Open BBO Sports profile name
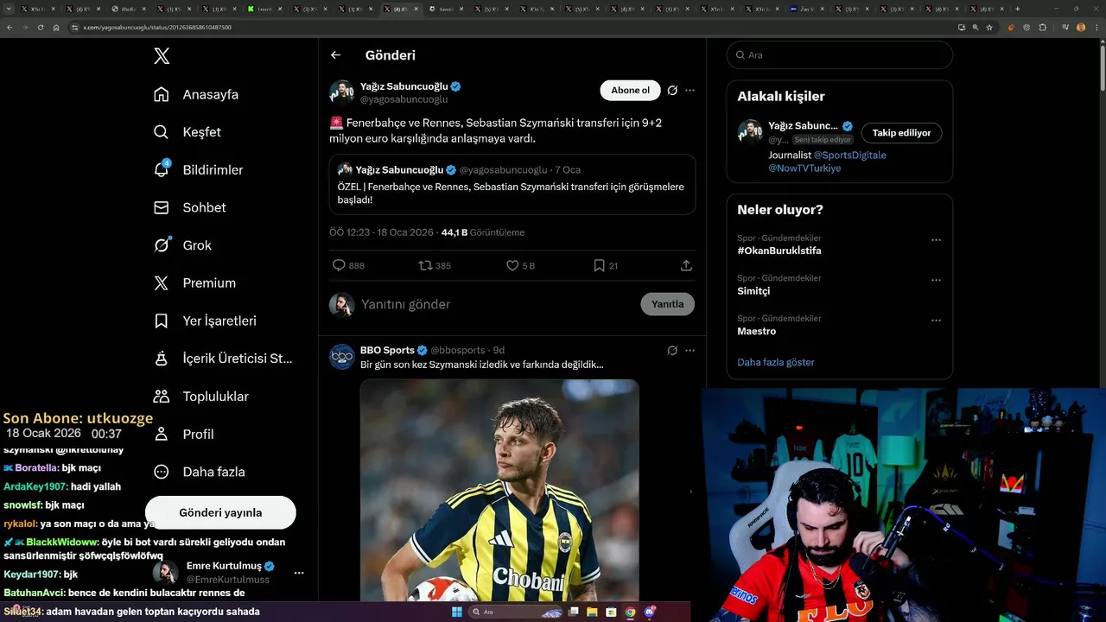 point(387,350)
